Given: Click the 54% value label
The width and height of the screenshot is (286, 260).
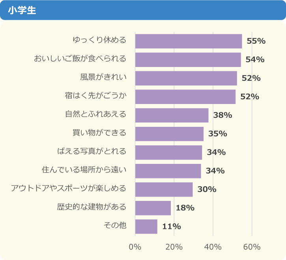Looking at the screenshot, I should (255, 59).
